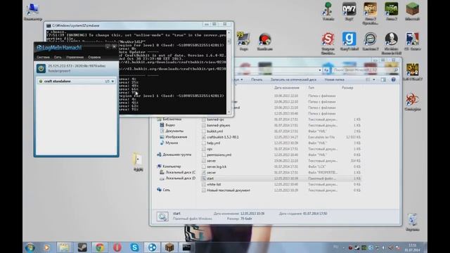Open the Recycle Bin on desktop
This screenshot has height=253, width=450.
pyautogui.click(x=413, y=222)
